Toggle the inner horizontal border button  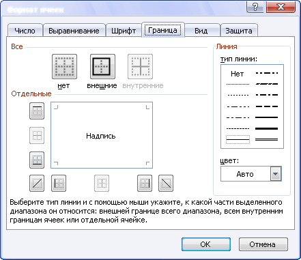coord(37,136)
